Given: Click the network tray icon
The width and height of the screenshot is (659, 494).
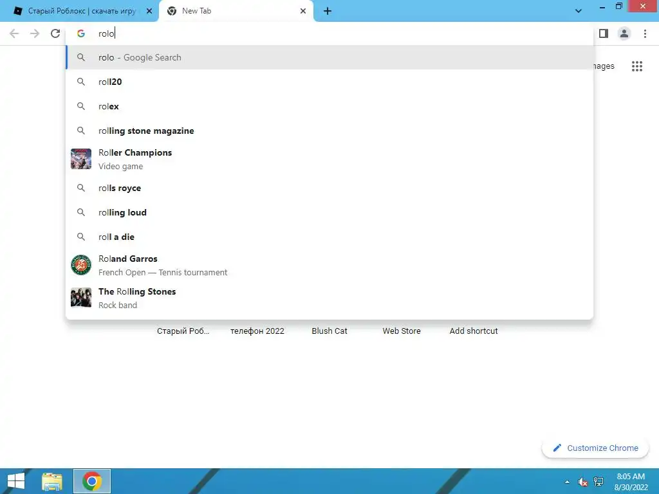Looking at the screenshot, I should (598, 482).
